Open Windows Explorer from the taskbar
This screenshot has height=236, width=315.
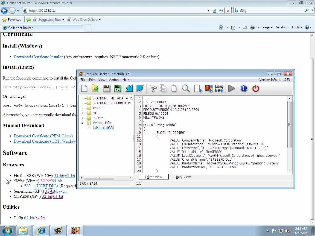(x=23, y=231)
